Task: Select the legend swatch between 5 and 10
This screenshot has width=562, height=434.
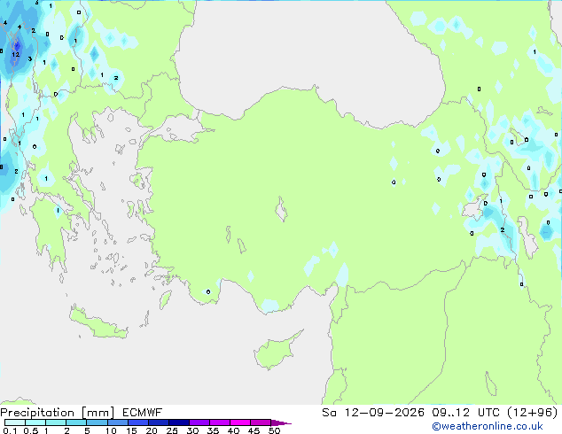Action: point(97,422)
